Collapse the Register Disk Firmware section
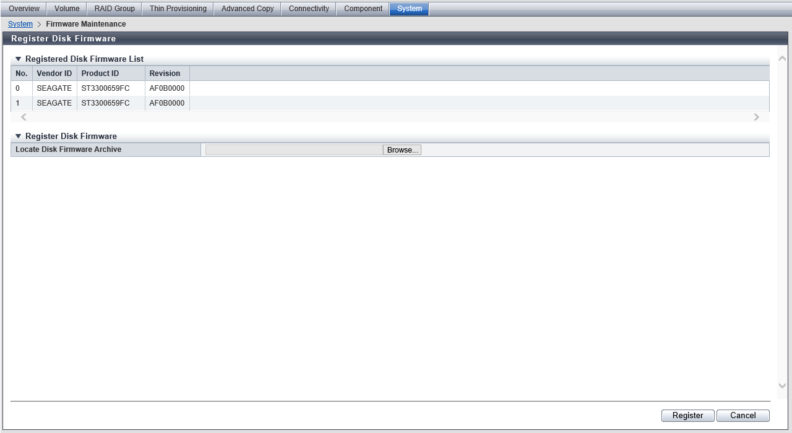 click(x=19, y=137)
